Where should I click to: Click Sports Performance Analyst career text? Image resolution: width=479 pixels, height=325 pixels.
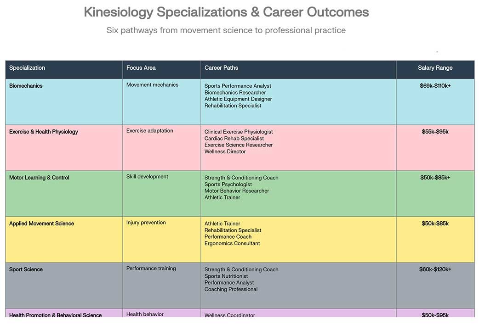click(238, 86)
